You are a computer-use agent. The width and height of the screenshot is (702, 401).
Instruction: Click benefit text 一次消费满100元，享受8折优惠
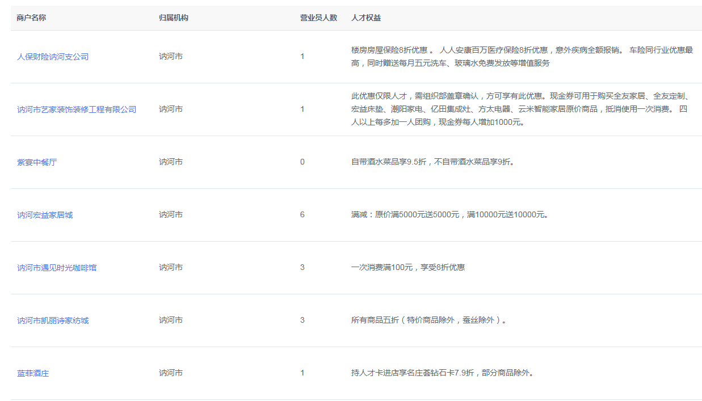pos(408,267)
